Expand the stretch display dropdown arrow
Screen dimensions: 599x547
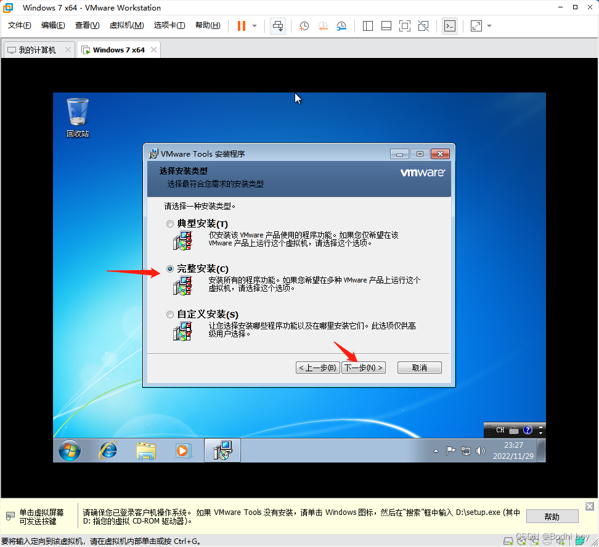tap(489, 26)
